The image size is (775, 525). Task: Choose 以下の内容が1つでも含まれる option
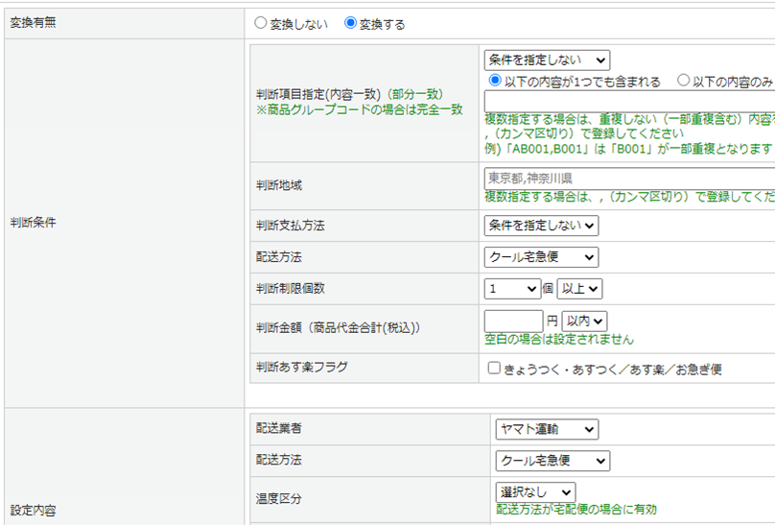coord(495,80)
